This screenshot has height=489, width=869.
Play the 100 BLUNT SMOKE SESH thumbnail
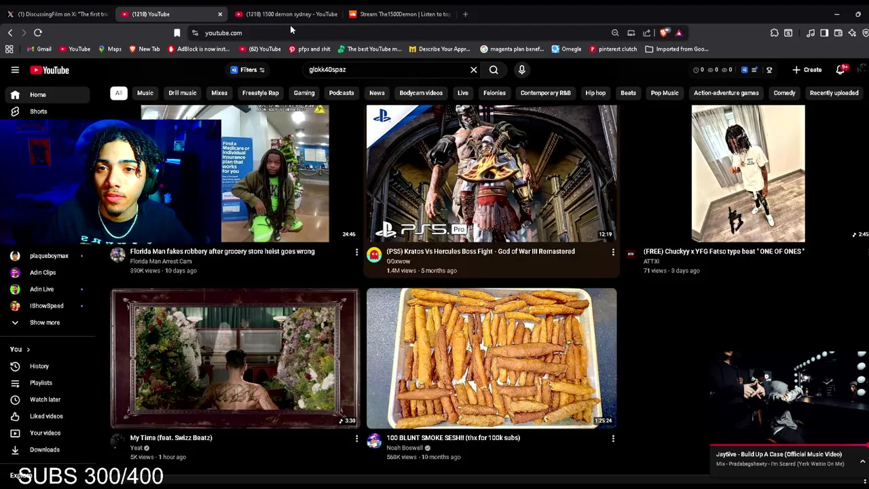[x=492, y=358]
